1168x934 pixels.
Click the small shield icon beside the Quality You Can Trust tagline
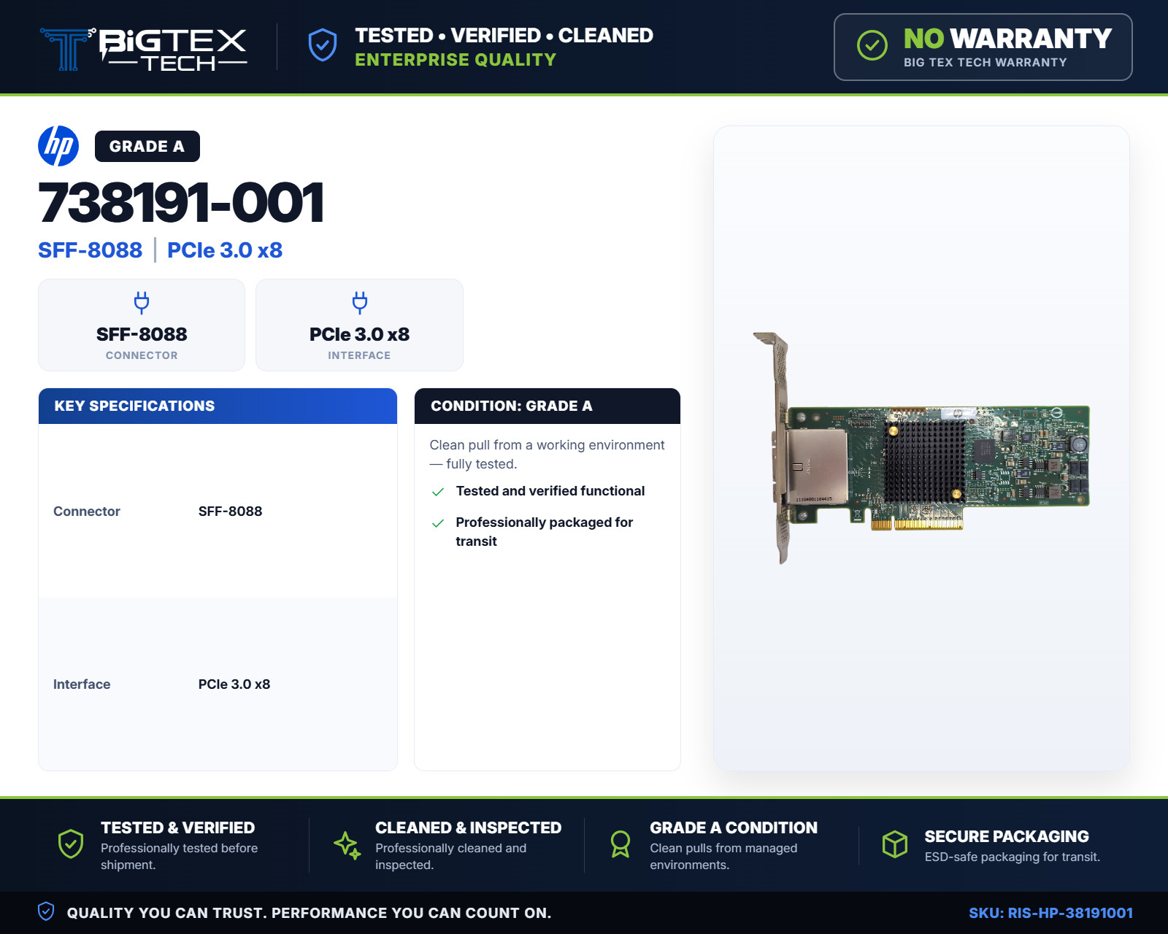click(46, 911)
